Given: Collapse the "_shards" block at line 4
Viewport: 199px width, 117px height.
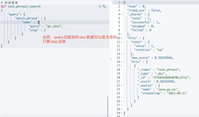Looking at the screenshot, I should click(x=122, y=14).
